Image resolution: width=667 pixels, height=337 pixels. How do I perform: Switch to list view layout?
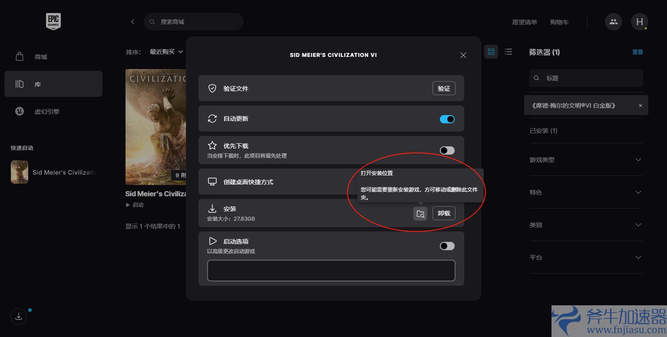tap(508, 52)
